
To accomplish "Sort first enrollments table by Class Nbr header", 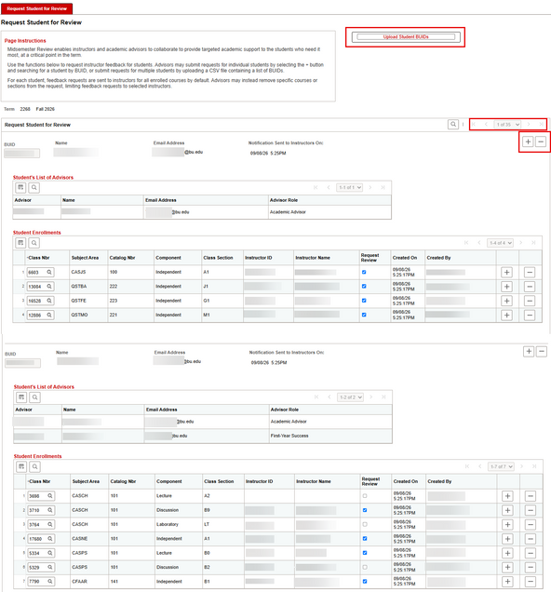I will coord(39,258).
